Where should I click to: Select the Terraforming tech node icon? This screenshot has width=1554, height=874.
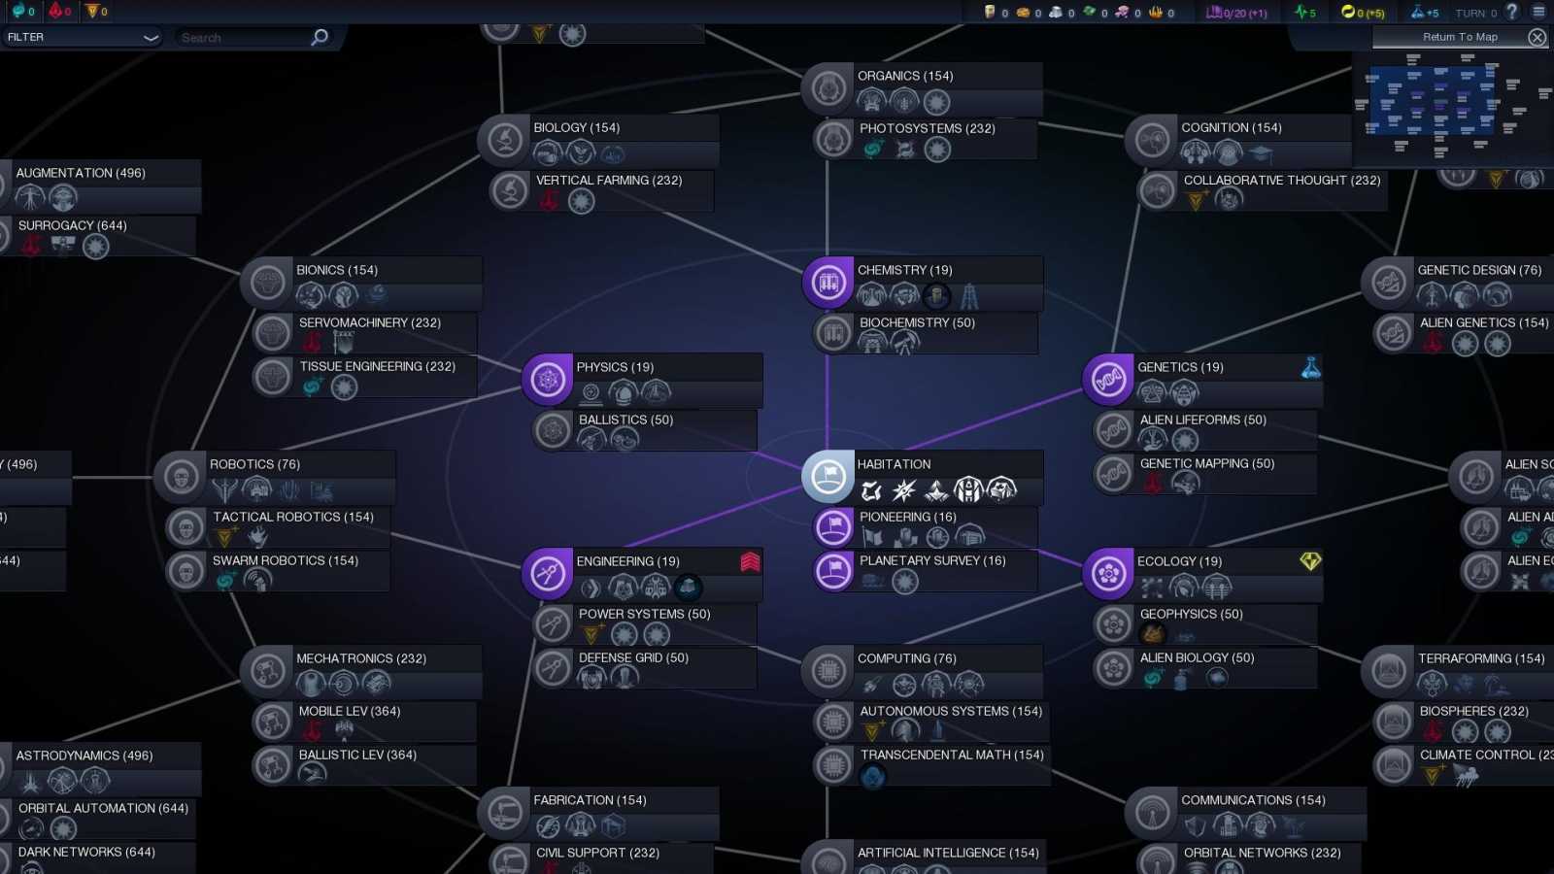click(1389, 671)
